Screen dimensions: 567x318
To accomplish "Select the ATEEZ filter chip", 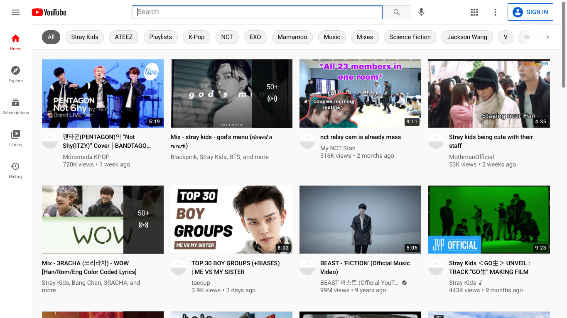I will 124,37.
